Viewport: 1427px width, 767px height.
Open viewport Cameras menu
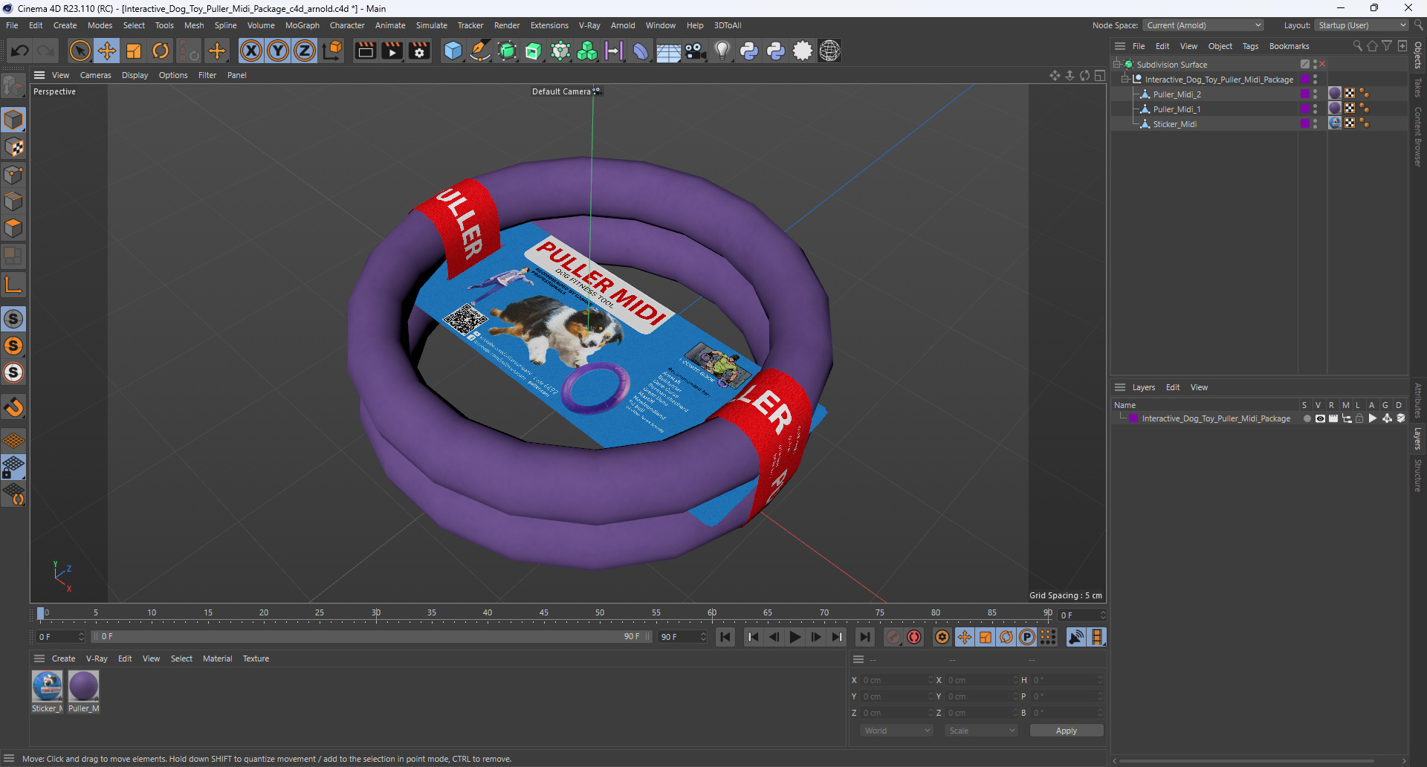95,75
